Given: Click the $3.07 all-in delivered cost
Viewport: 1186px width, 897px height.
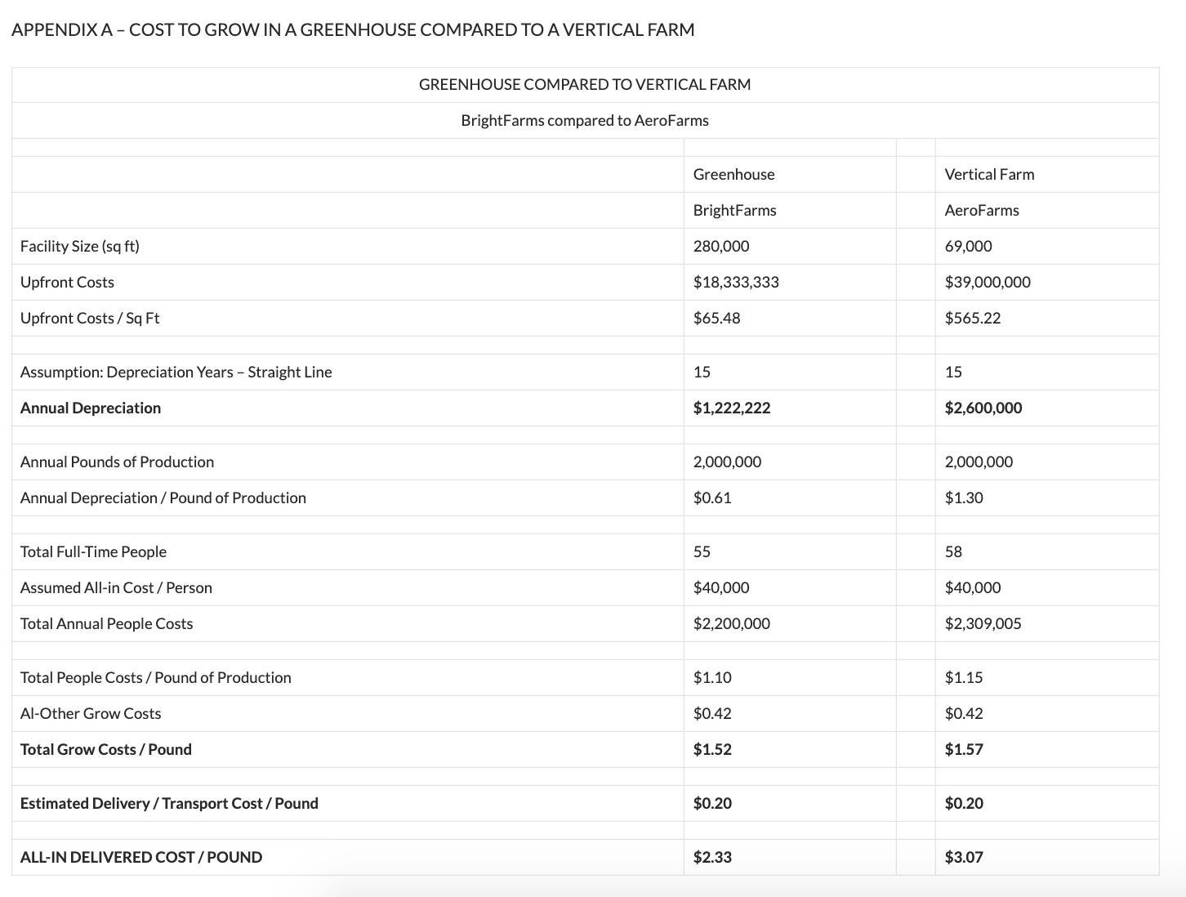Looking at the screenshot, I should click(964, 857).
